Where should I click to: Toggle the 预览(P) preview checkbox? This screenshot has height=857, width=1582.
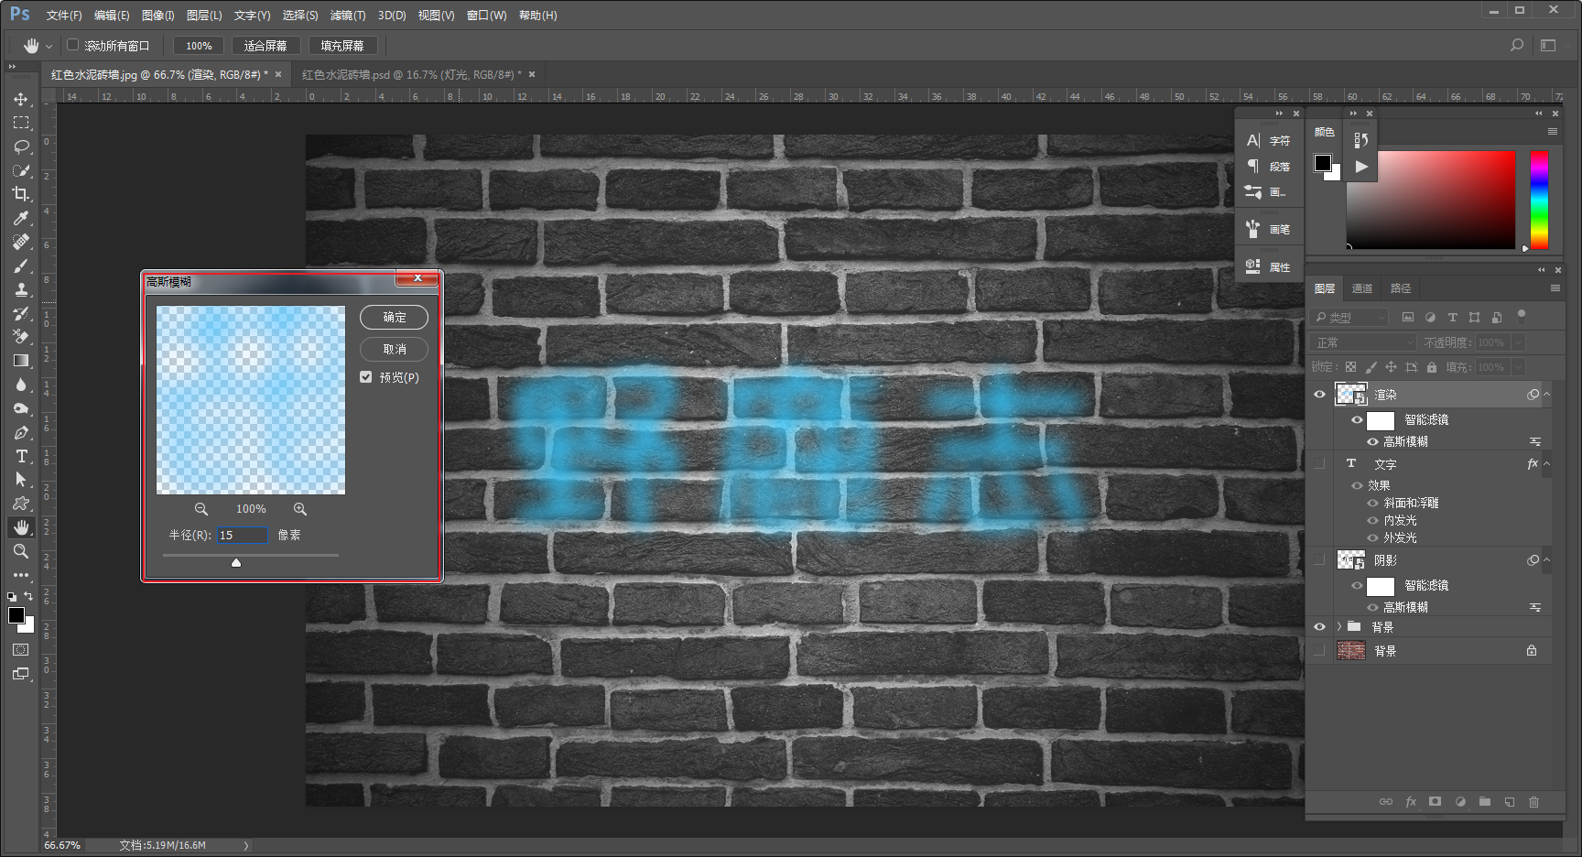(366, 377)
